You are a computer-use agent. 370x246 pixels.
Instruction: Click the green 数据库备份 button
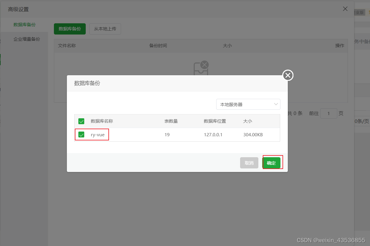coord(70,29)
